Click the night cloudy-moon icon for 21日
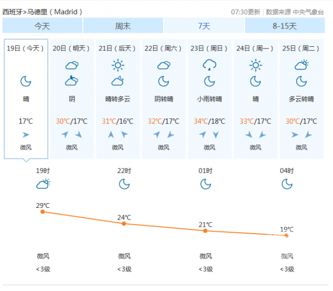Image resolution: width=333 pixels, height=291 pixels. [118, 81]
